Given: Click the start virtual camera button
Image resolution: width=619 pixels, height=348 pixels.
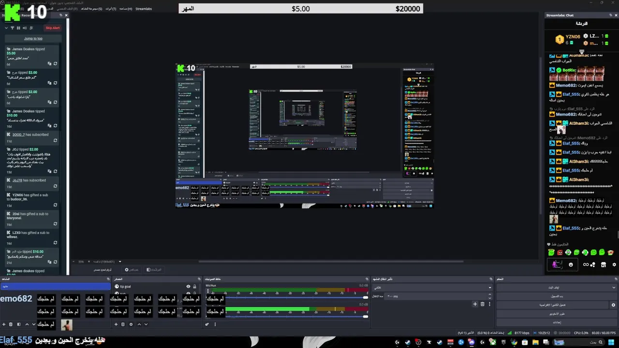Looking at the screenshot, I should point(552,305).
